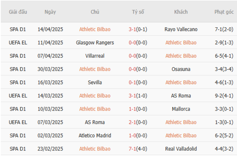Screen dimensions: 237x156
Task: Click the 2-1(0-1) score result
Action: point(138,122)
